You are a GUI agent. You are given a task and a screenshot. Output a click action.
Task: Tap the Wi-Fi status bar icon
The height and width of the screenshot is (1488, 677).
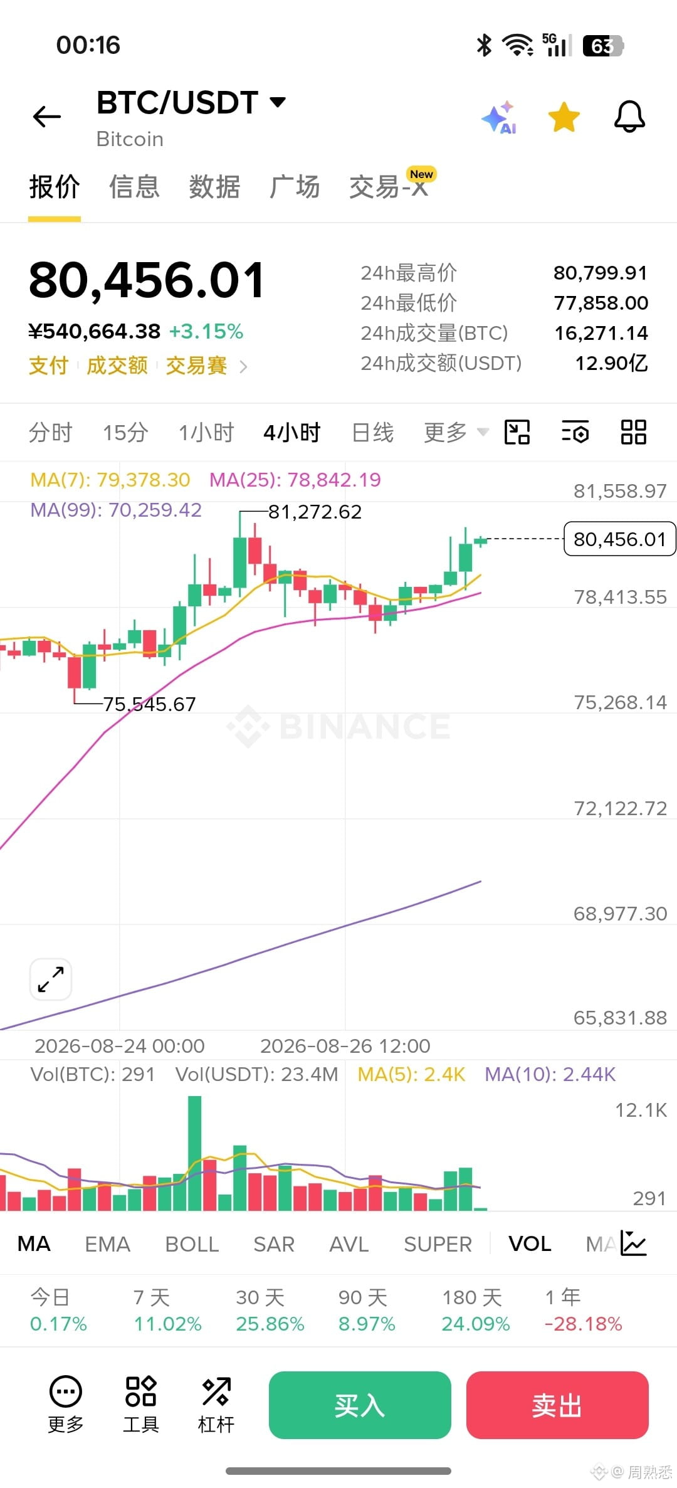(x=518, y=45)
